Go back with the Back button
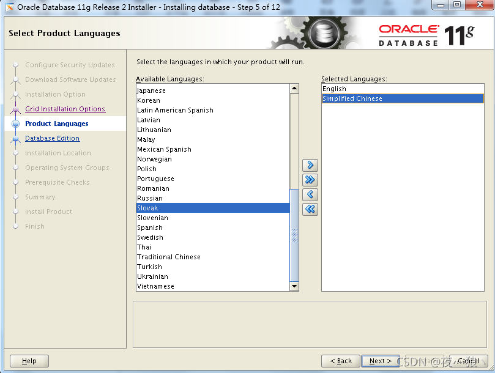495x373 pixels. pos(341,361)
